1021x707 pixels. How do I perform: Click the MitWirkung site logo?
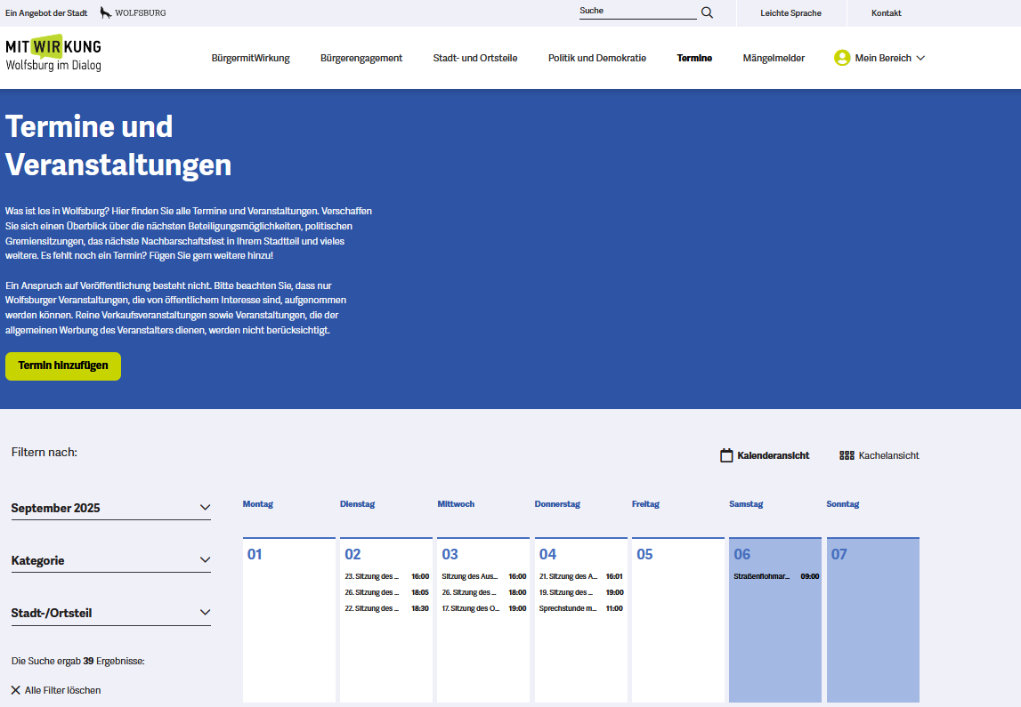[x=53, y=54]
